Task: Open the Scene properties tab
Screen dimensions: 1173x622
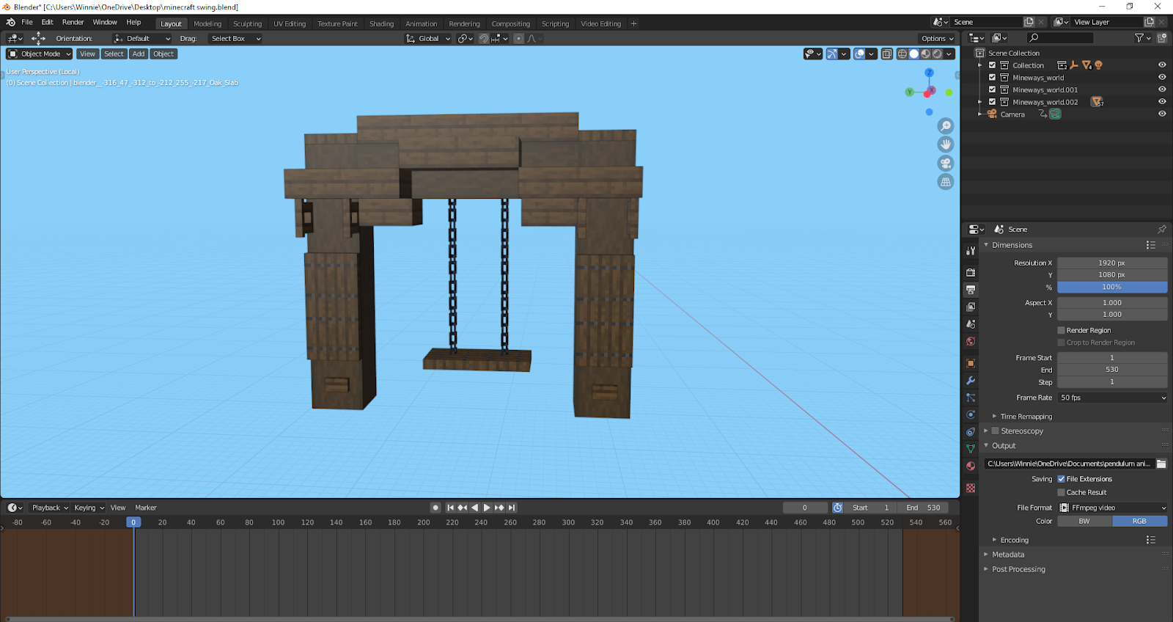Action: [971, 324]
